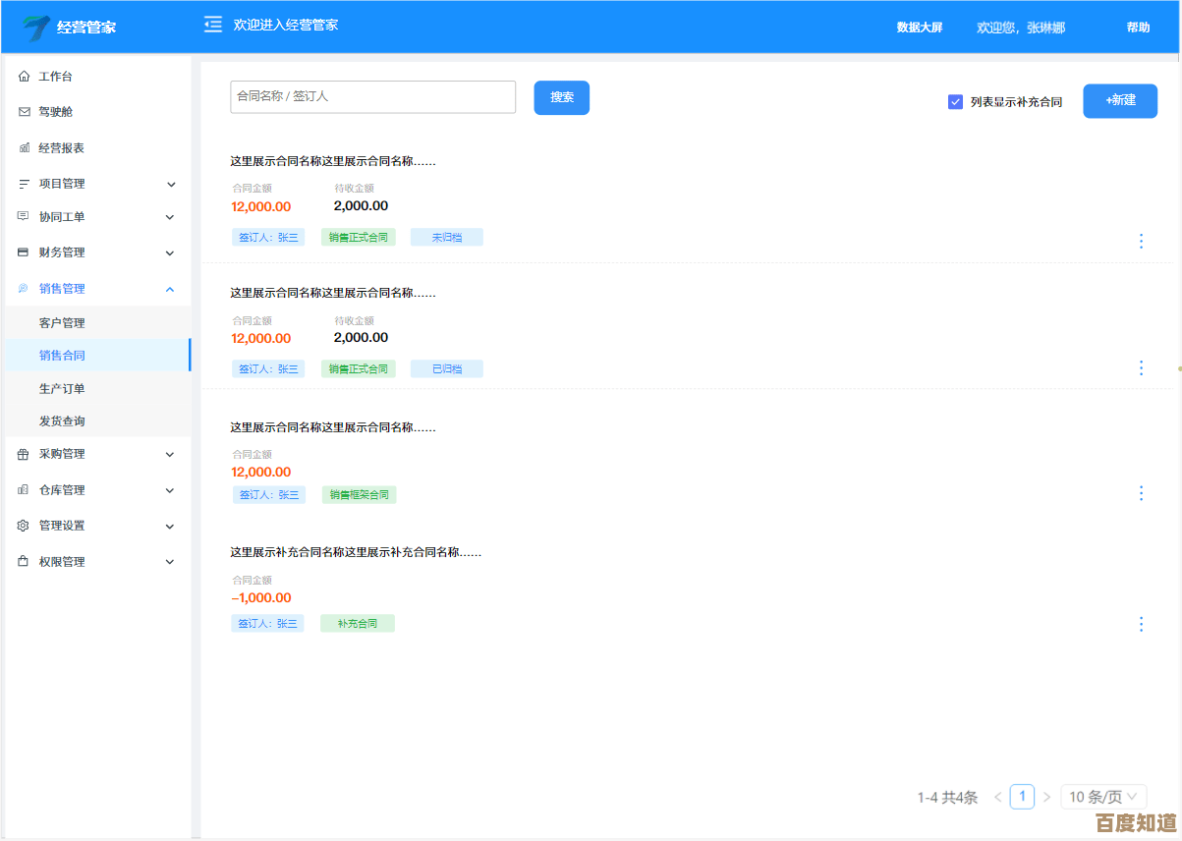Click the 驾驶舱 envelope icon

tap(24, 112)
